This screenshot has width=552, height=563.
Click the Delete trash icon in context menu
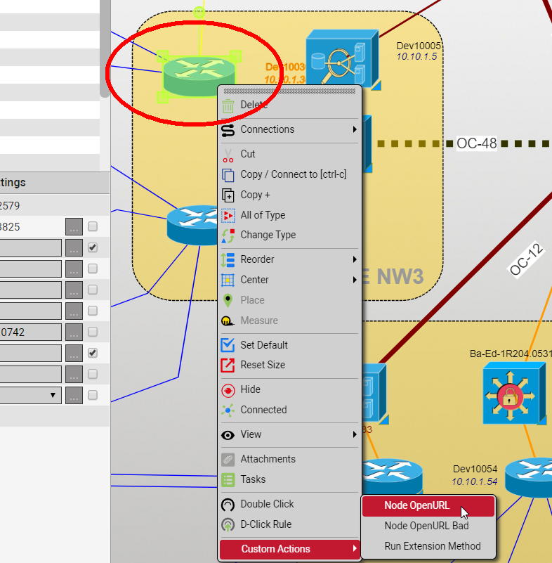point(228,105)
